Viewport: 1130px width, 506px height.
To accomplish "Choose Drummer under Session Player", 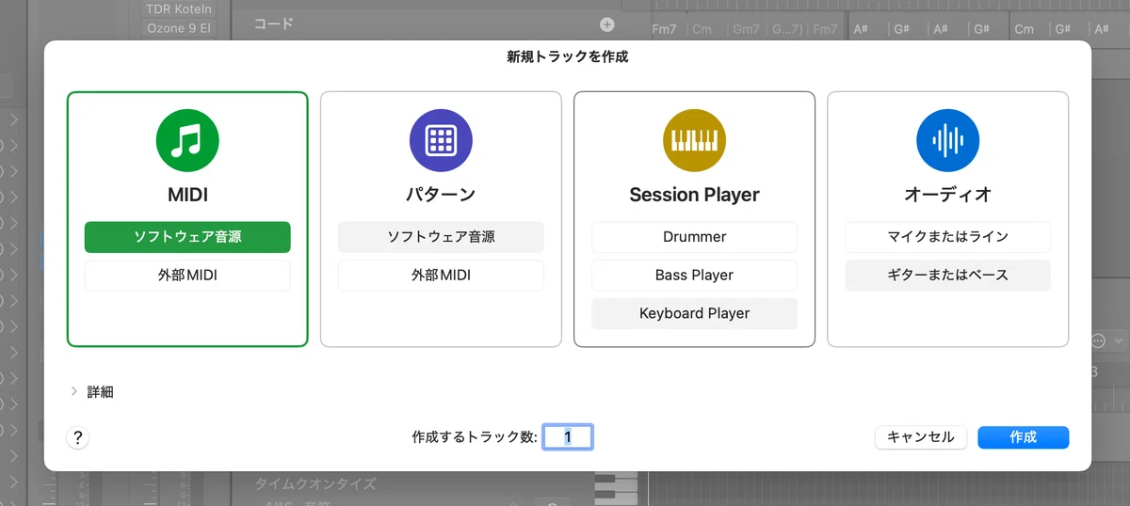I will pos(694,237).
